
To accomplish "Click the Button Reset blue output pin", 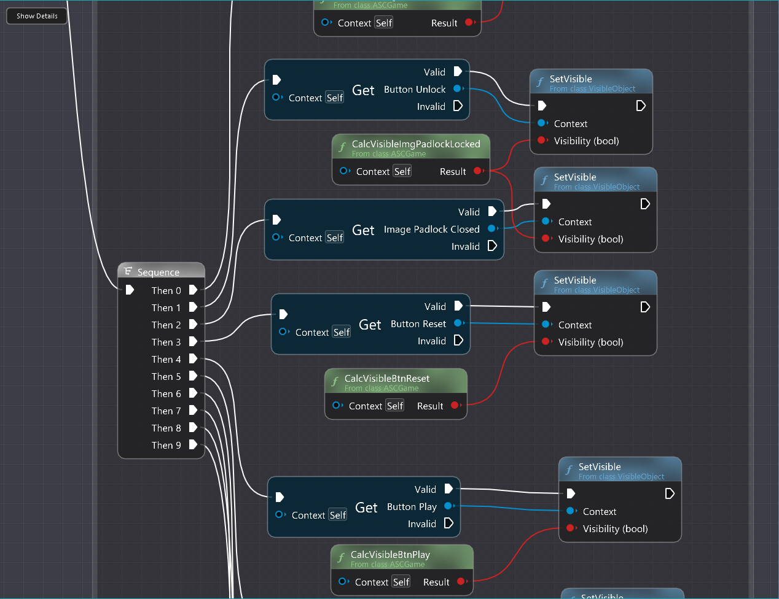I will [x=458, y=323].
